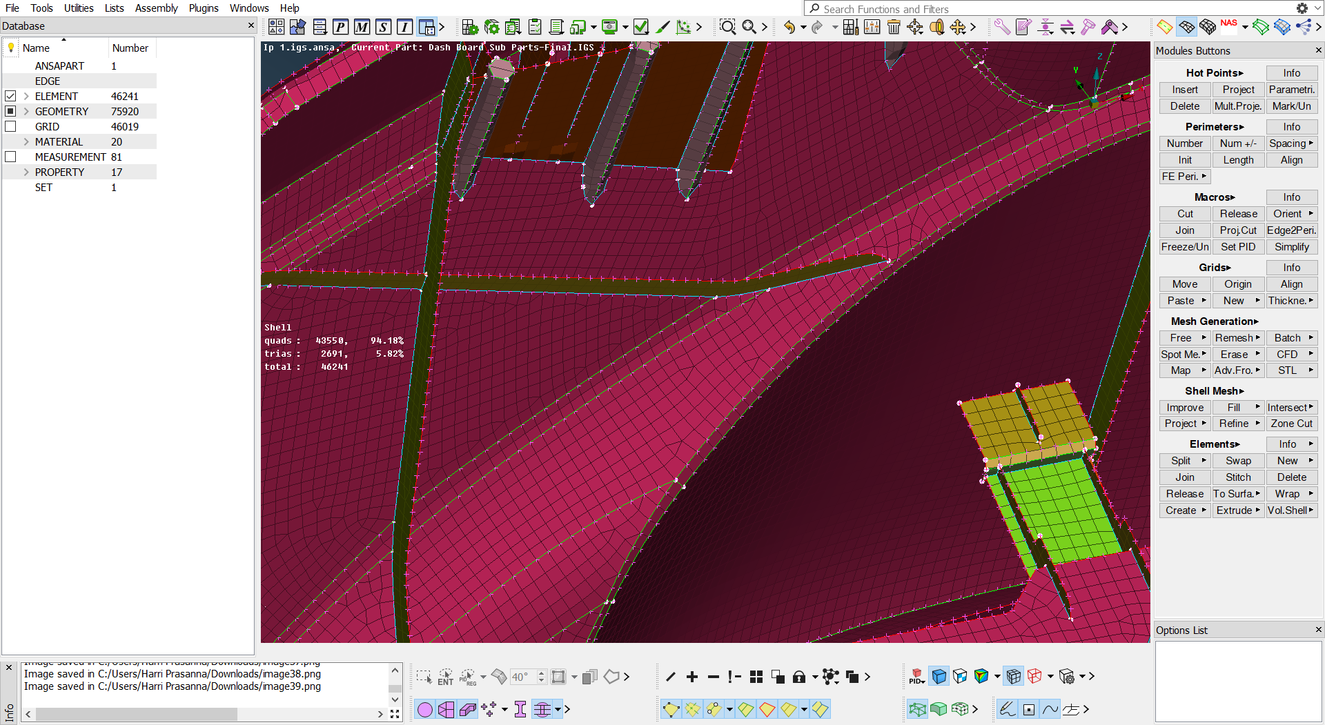1325x725 pixels.
Task: Enable shaded view cube mode
Action: pyautogui.click(x=939, y=676)
